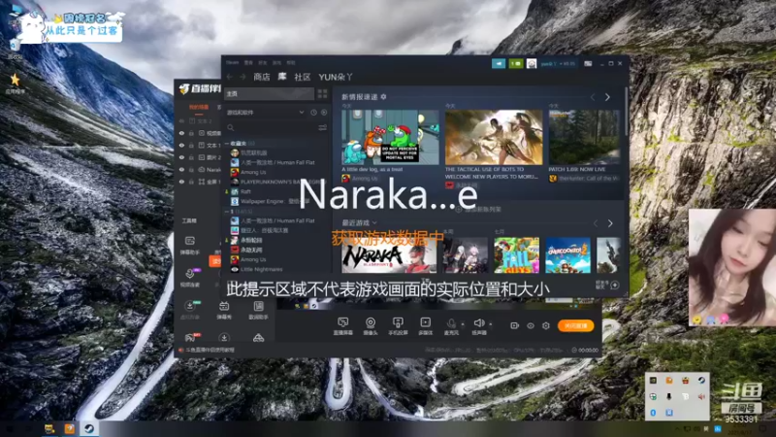Launch Big Picture mode icon
This screenshot has height=437, width=776.
588,63
